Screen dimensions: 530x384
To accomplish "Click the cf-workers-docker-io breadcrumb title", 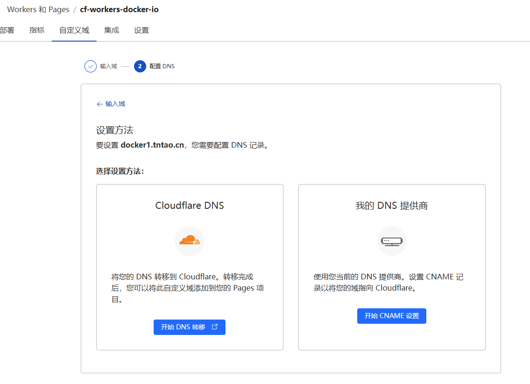I will [119, 9].
